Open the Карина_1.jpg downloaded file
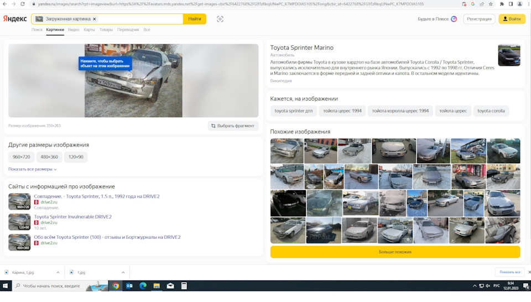The image size is (531, 302). point(23,272)
